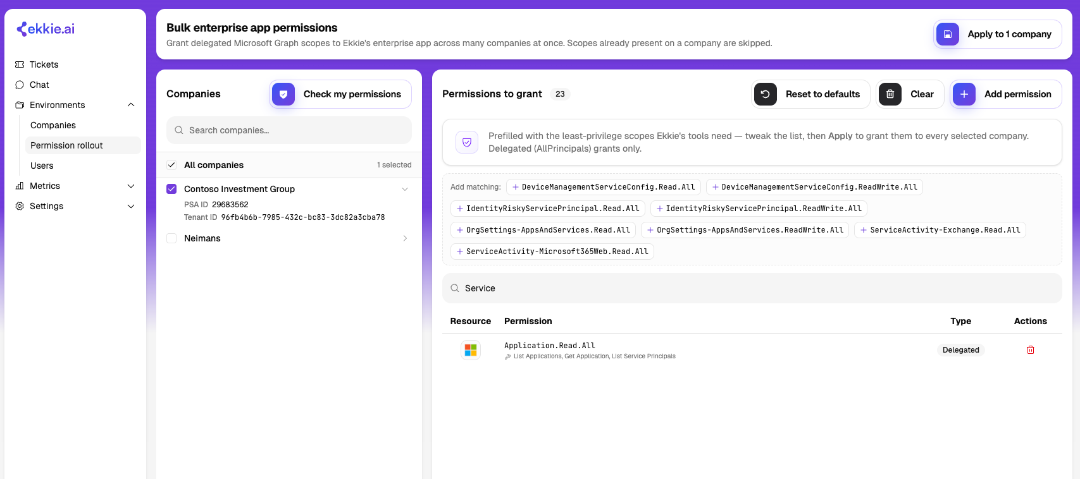Add IdentityRiskyServicePrincipal.Read.All scope
The width and height of the screenshot is (1080, 479).
[x=548, y=209]
